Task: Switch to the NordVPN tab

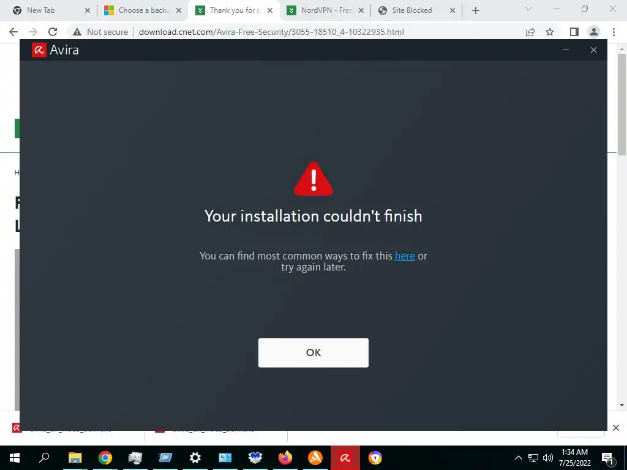Action: (x=326, y=10)
